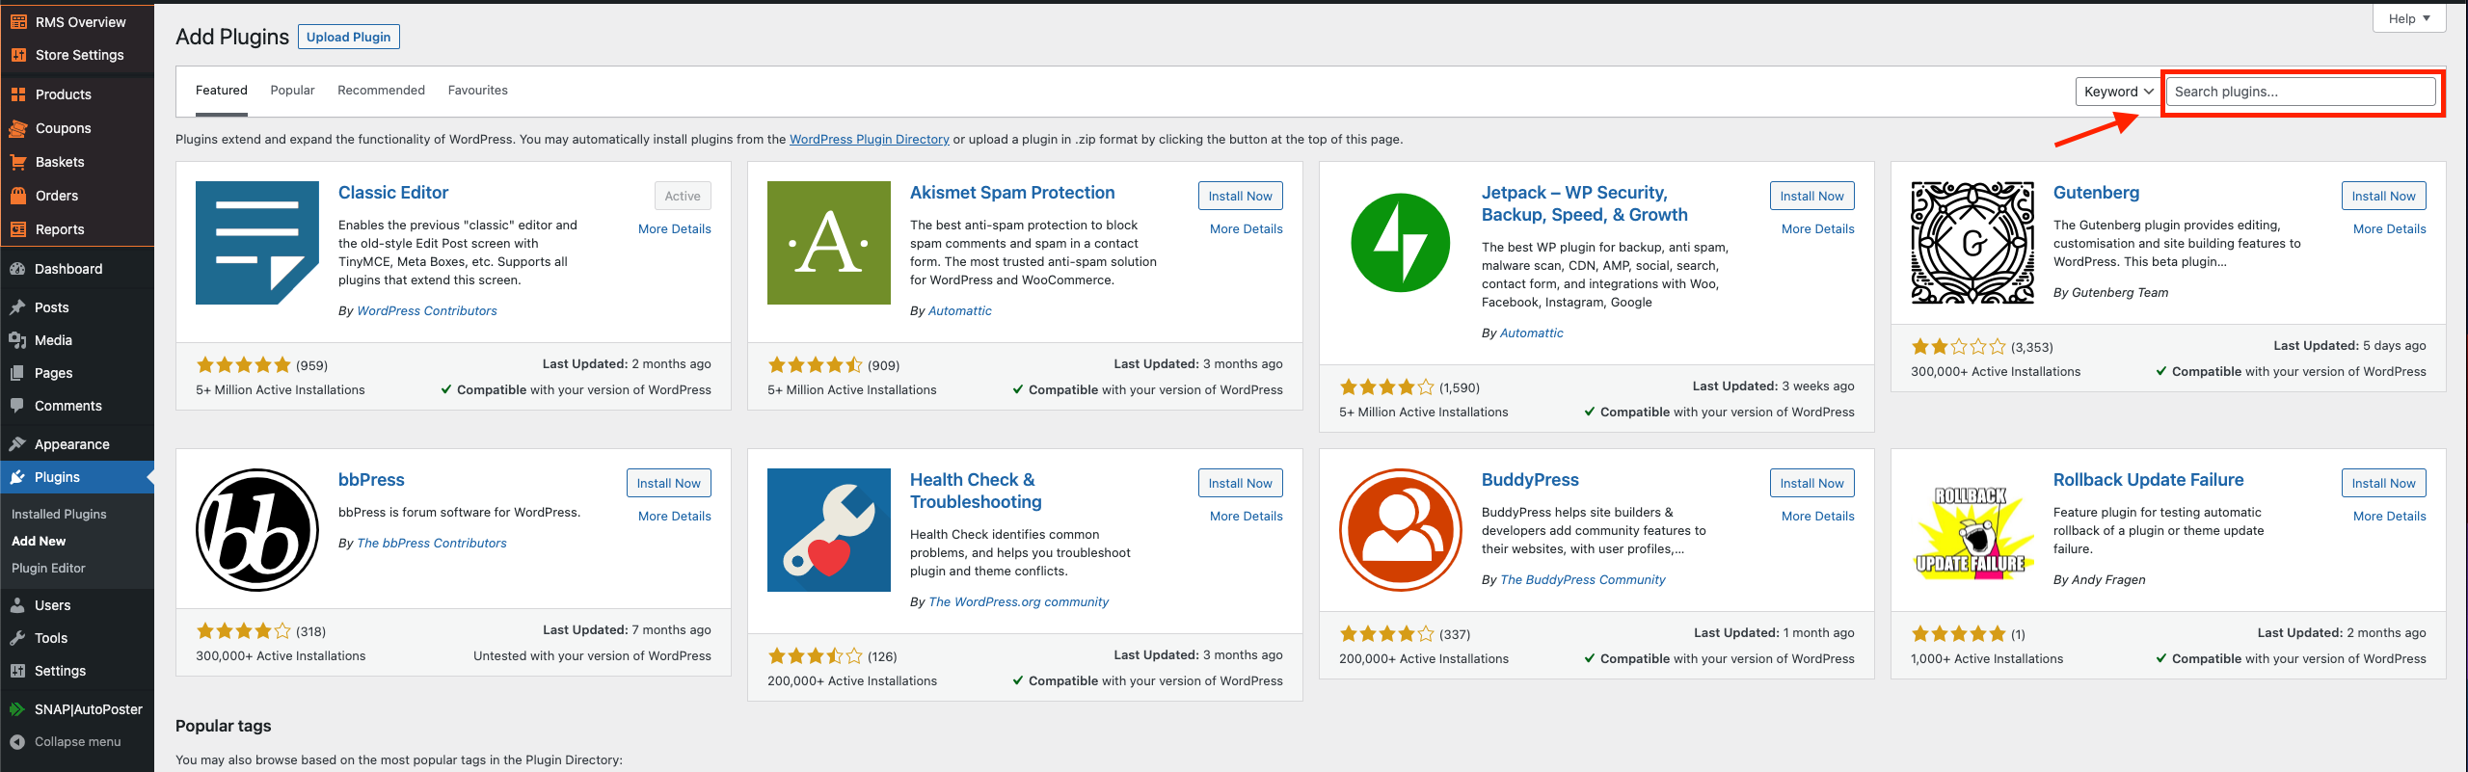The image size is (2468, 772).
Task: Install the Akismet Spam Protection plugin
Action: [1240, 196]
